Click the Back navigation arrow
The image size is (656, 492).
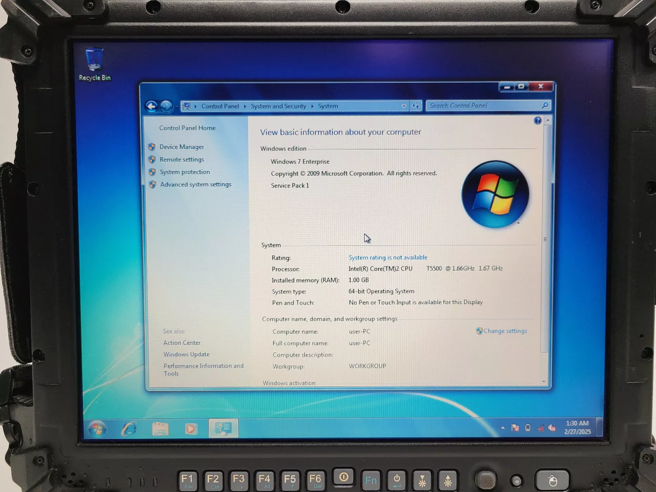tap(151, 107)
